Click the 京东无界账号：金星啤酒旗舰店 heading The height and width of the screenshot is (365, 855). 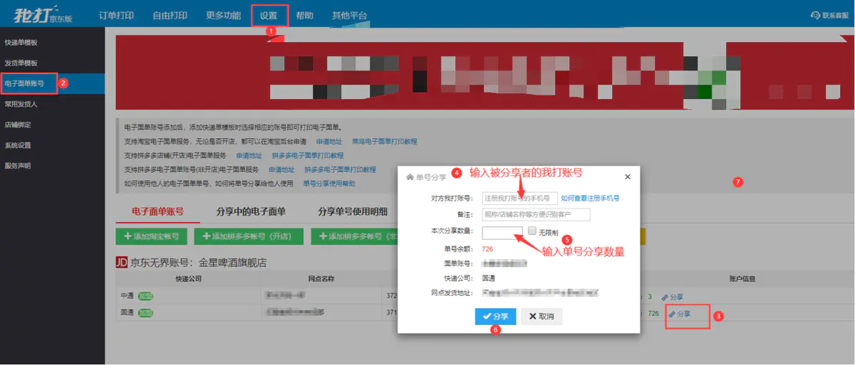198,263
